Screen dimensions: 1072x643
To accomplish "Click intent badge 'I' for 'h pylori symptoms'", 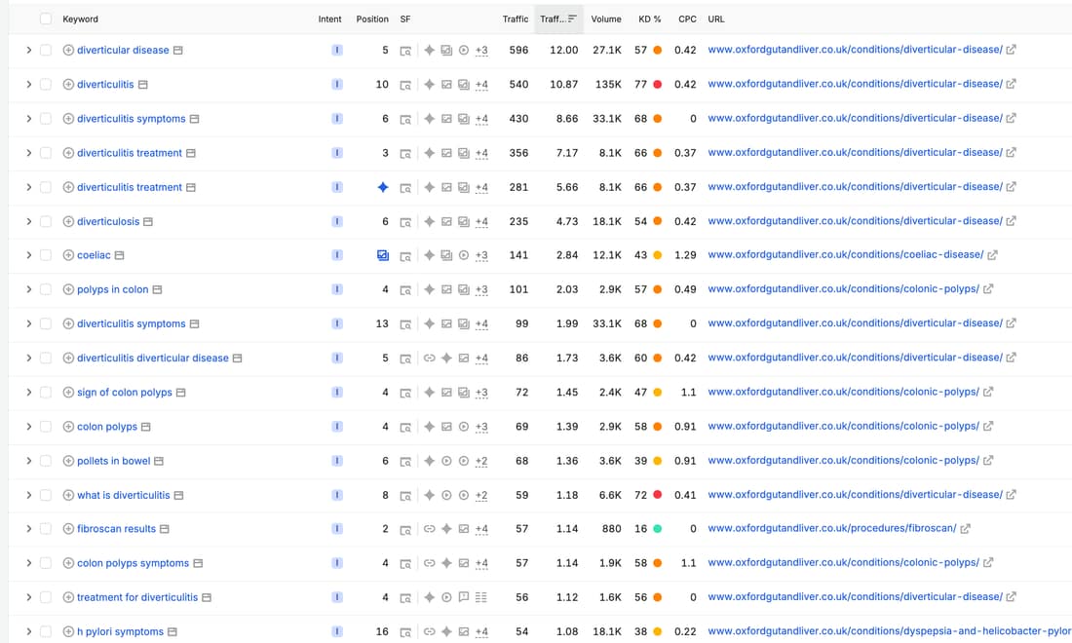I will tap(337, 631).
